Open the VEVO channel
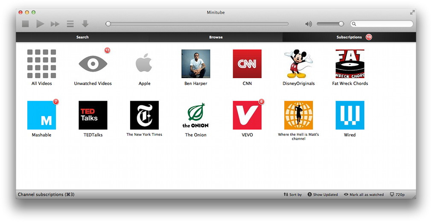 247,115
